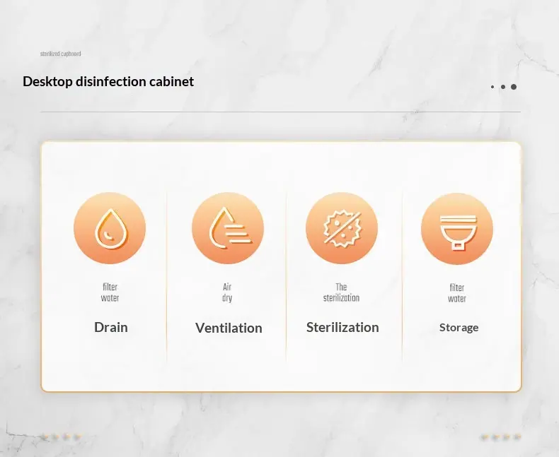Image resolution: width=559 pixels, height=457 pixels.
Task: Click "filter water" caption above Drain
Action: [110, 292]
